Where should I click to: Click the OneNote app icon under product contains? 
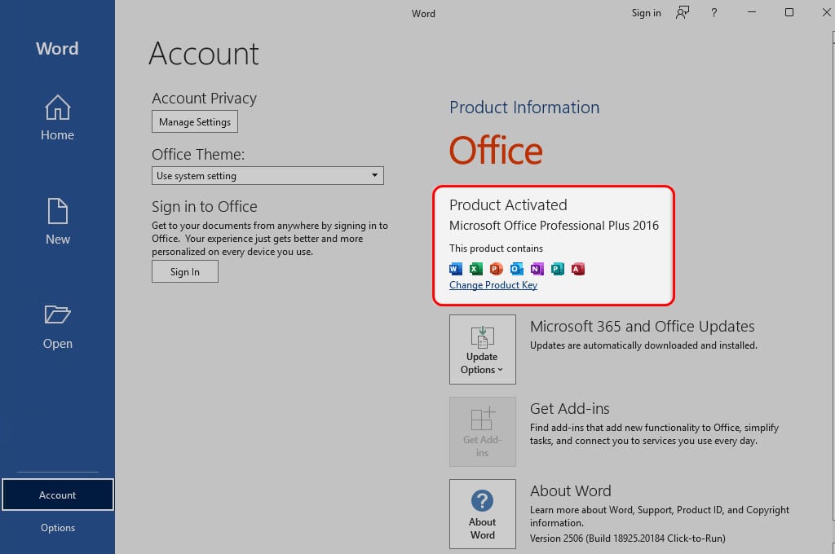coord(537,269)
